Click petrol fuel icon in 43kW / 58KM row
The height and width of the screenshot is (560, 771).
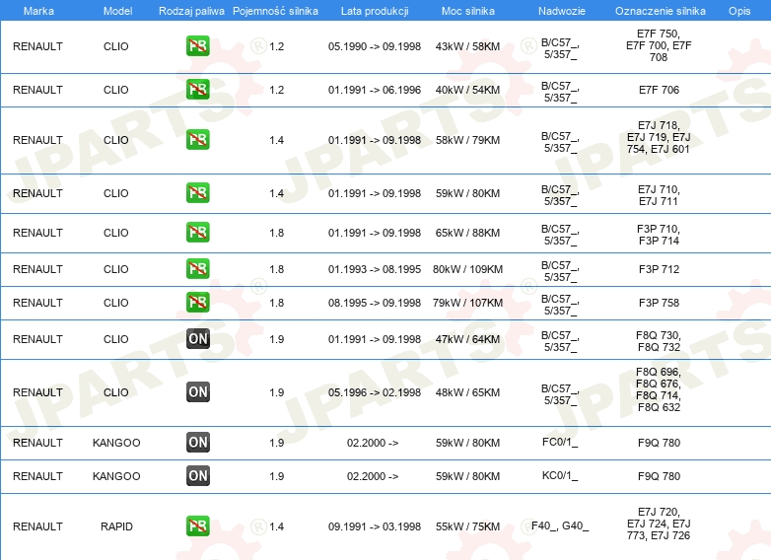pyautogui.click(x=197, y=46)
